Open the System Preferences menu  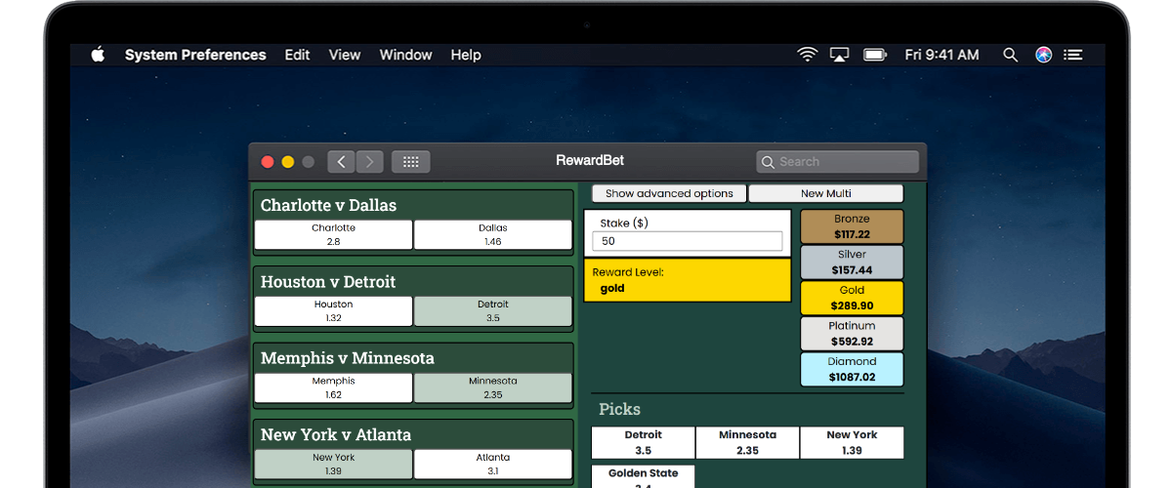[x=195, y=55]
